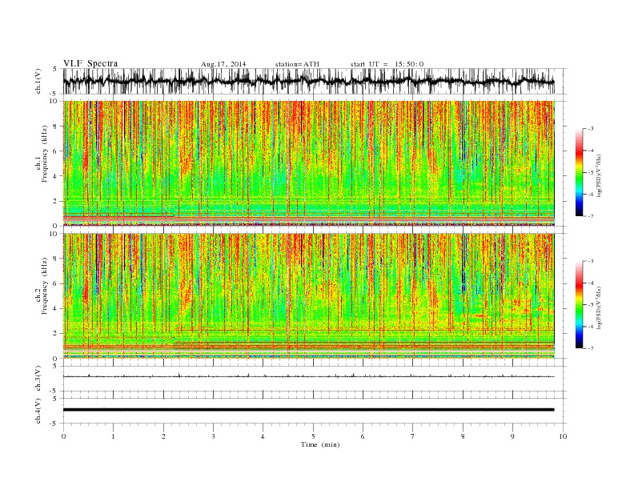Click the "5" tick on ch.1(V) axis
The image size is (634, 490).
[x=55, y=69]
